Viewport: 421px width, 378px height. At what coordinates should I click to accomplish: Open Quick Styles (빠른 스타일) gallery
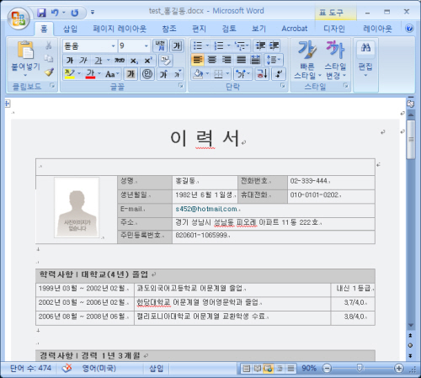click(307, 61)
